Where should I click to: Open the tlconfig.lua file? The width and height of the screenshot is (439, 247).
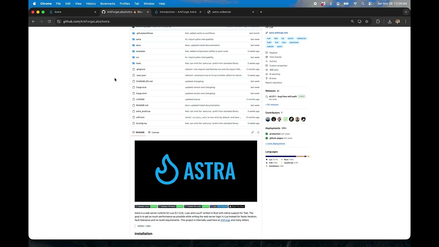[141, 123]
